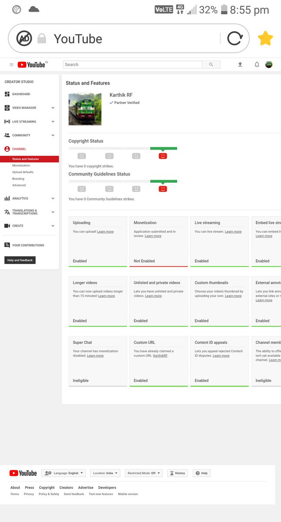Open the hamburger guide menu
The width and height of the screenshot is (281, 522).
(11, 64)
